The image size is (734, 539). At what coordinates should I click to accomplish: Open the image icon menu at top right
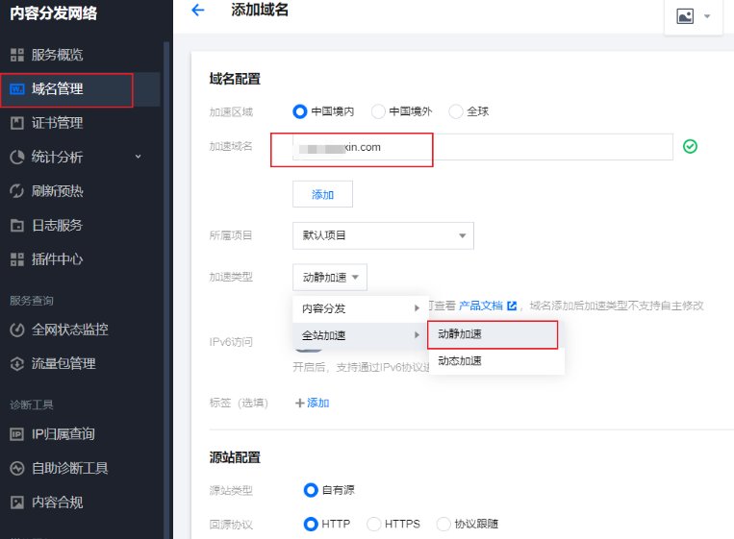point(685,17)
